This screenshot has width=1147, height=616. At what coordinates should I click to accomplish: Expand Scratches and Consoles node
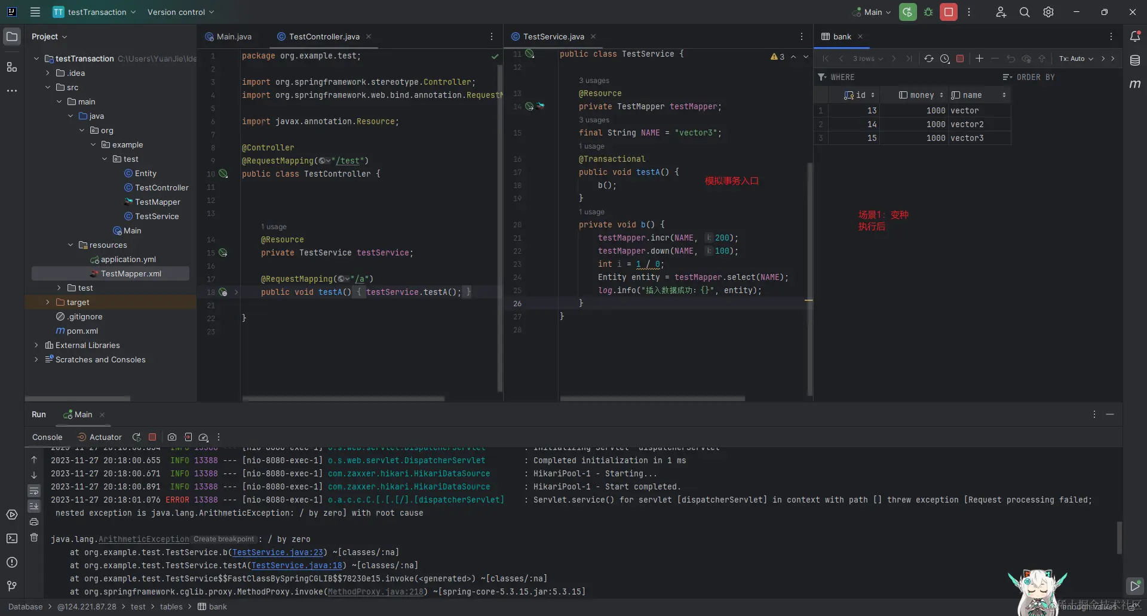pos(36,359)
